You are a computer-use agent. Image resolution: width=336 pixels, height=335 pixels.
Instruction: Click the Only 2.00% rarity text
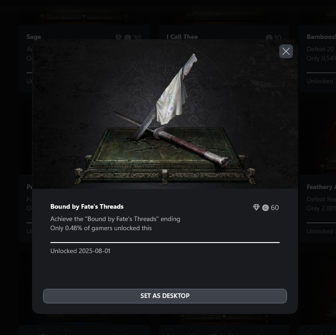tap(321, 208)
